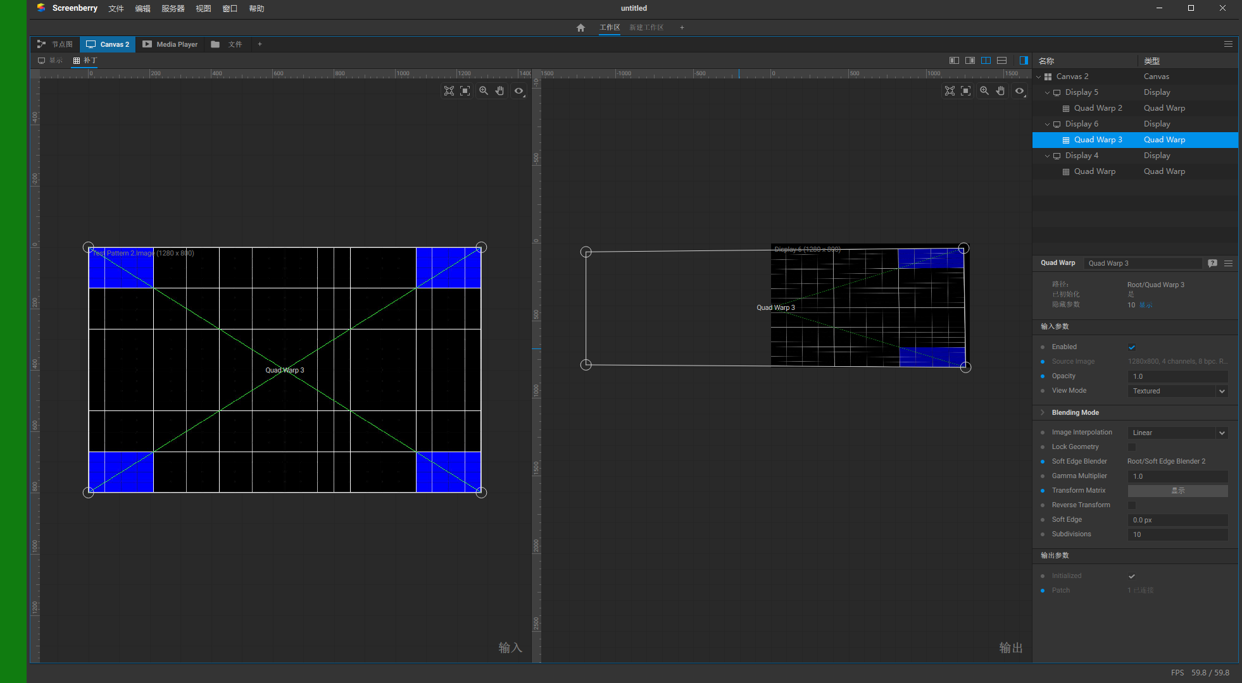Open the View Mode Textured dropdown
1242x683 pixels.
[1177, 391]
